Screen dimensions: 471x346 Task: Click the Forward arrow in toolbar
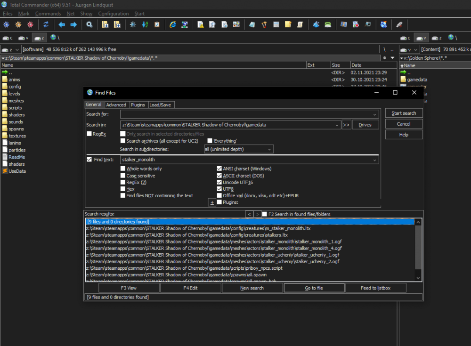[x=73, y=24]
